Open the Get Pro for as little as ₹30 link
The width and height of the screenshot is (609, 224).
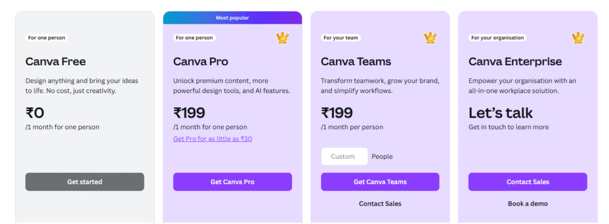[x=212, y=138]
